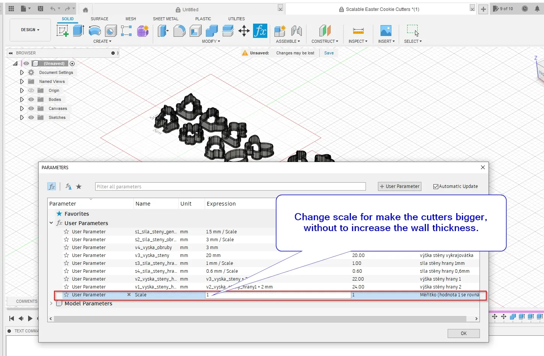Expand the Sketches folder in browser
This screenshot has width=544, height=356.
(x=22, y=117)
